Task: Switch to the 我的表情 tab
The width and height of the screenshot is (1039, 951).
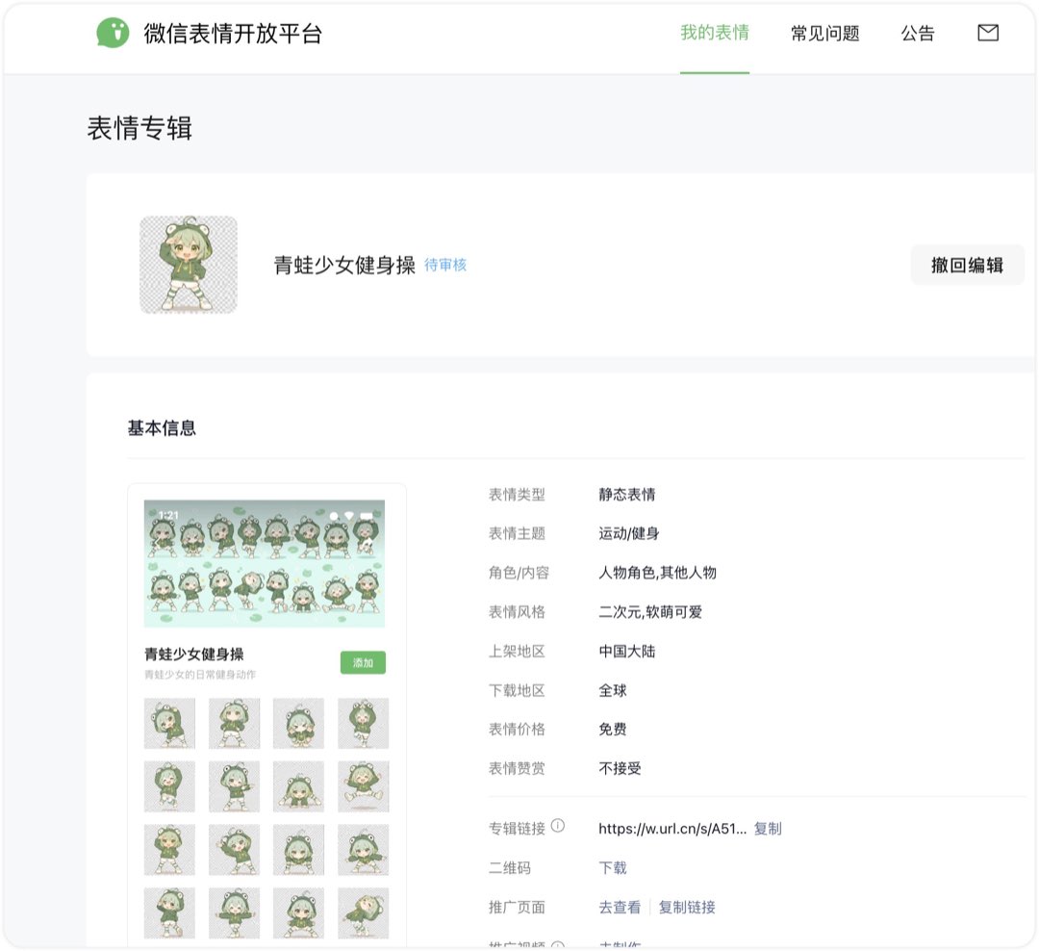Action: click(714, 33)
